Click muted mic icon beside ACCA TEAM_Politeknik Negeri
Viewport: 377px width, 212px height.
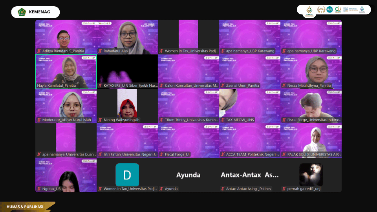coord(223,155)
